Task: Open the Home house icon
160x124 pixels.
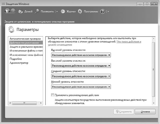Action: pyautogui.click(x=21, y=11)
